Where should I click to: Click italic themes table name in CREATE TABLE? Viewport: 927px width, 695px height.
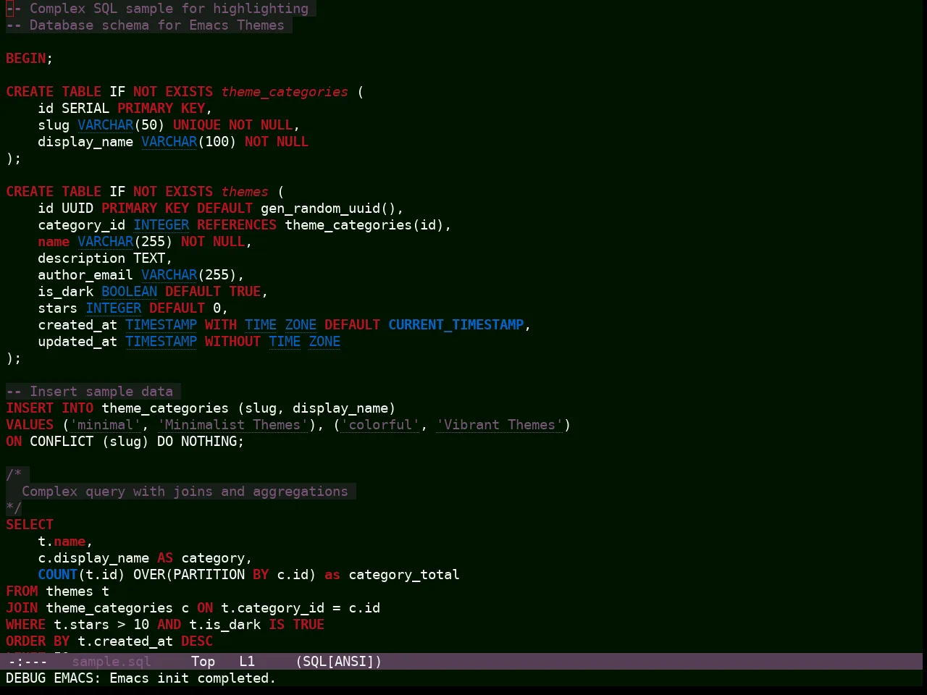coord(245,192)
